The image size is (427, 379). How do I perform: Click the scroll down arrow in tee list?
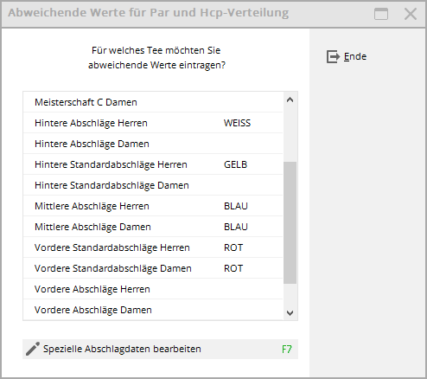coord(290,312)
